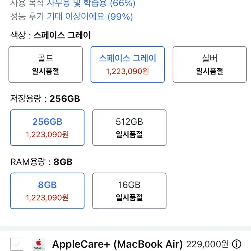This screenshot has height=251, width=251.
Task: Tick the AppleCare+ (MacBook Air) checkbox
Action: [x=17, y=244]
